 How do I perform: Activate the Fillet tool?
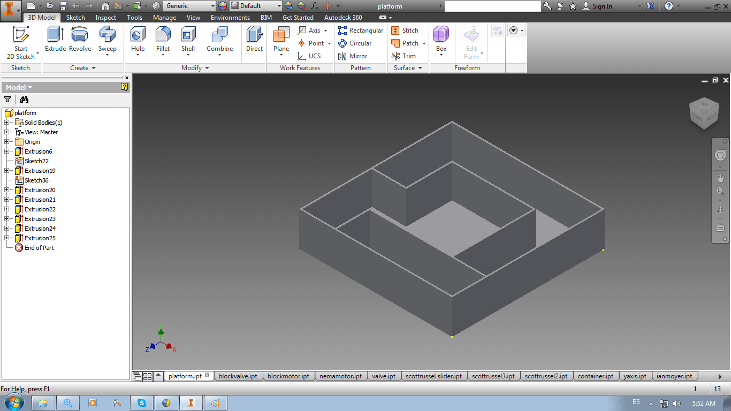pyautogui.click(x=163, y=42)
